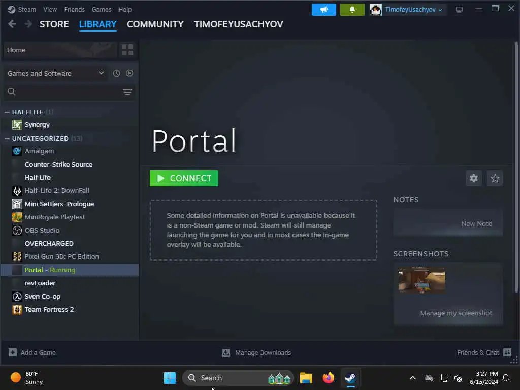520x390 pixels.
Task: Show hidden system tray icons
Action: 413,378
